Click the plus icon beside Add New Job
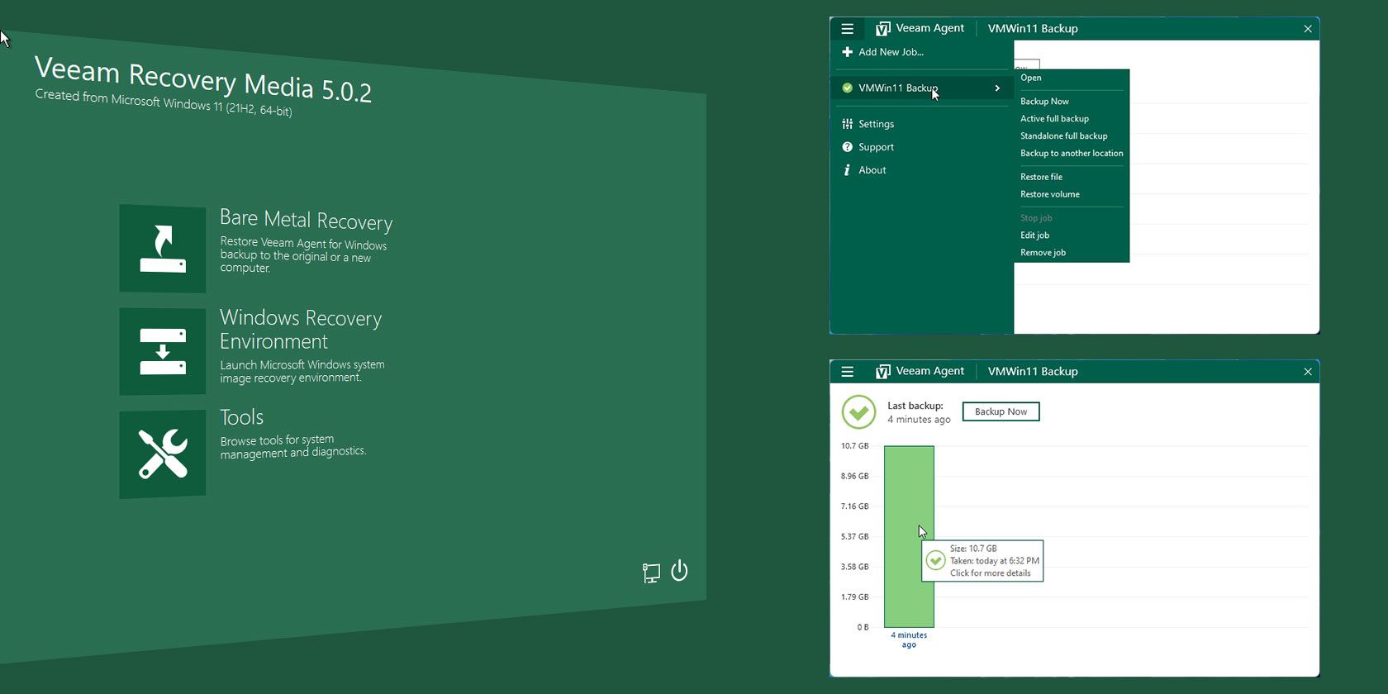 847,52
